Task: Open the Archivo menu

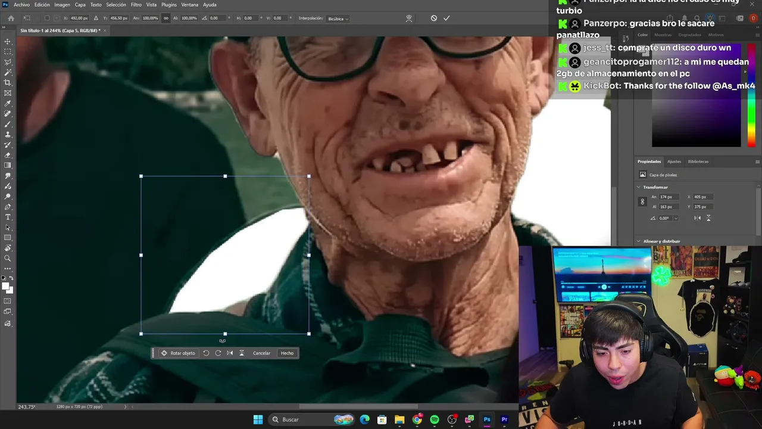Action: click(21, 5)
